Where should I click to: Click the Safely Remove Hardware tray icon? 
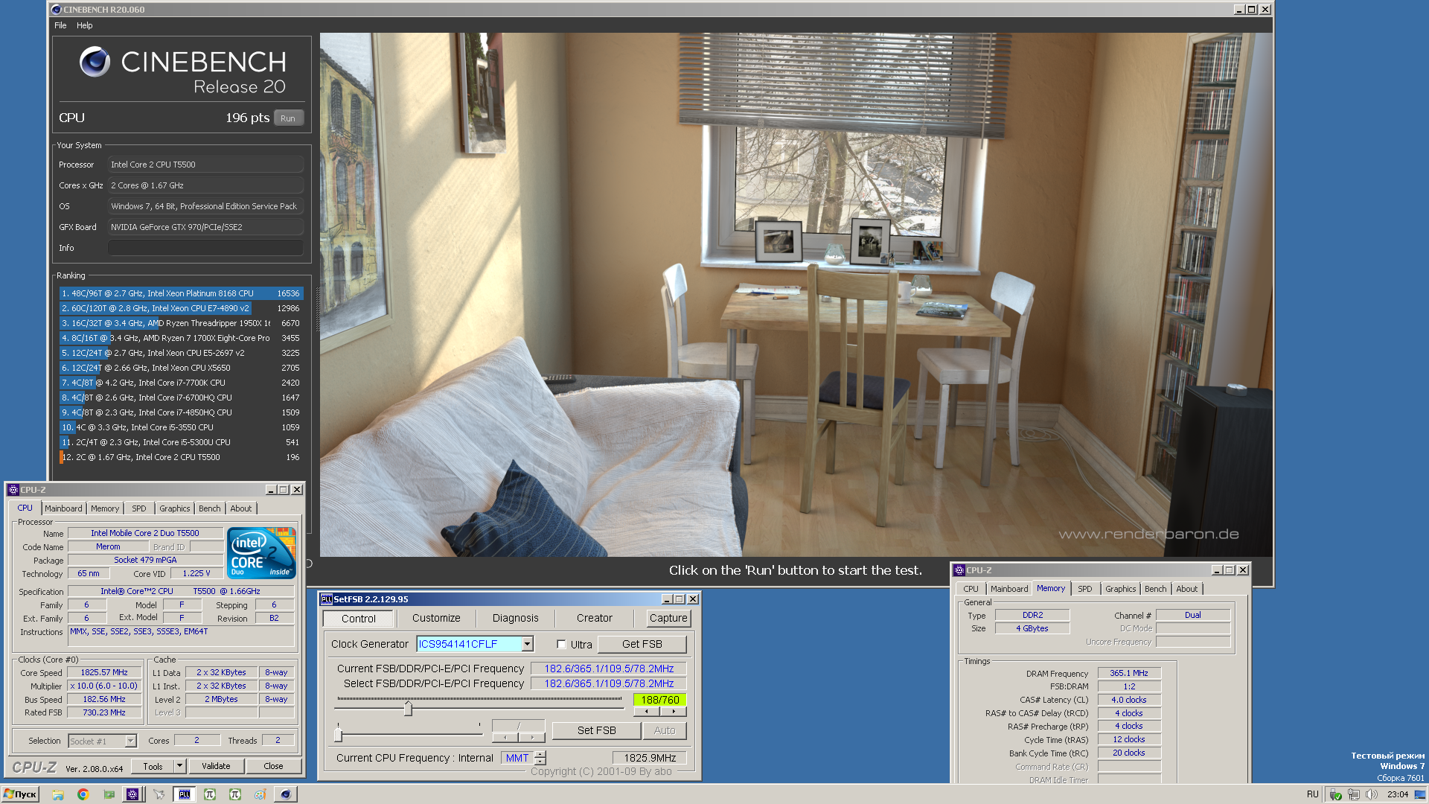1336,794
